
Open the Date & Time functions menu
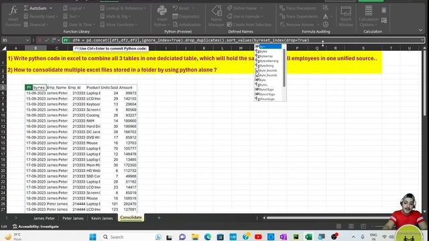point(79,25)
